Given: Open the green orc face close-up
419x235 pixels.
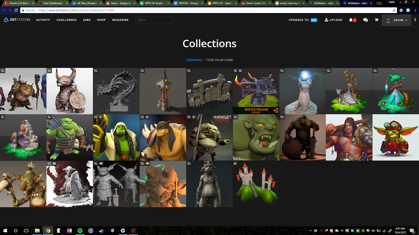Looking at the screenshot, I should coord(256,137).
